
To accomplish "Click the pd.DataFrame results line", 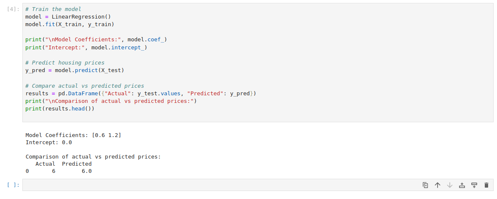I will [140, 93].
